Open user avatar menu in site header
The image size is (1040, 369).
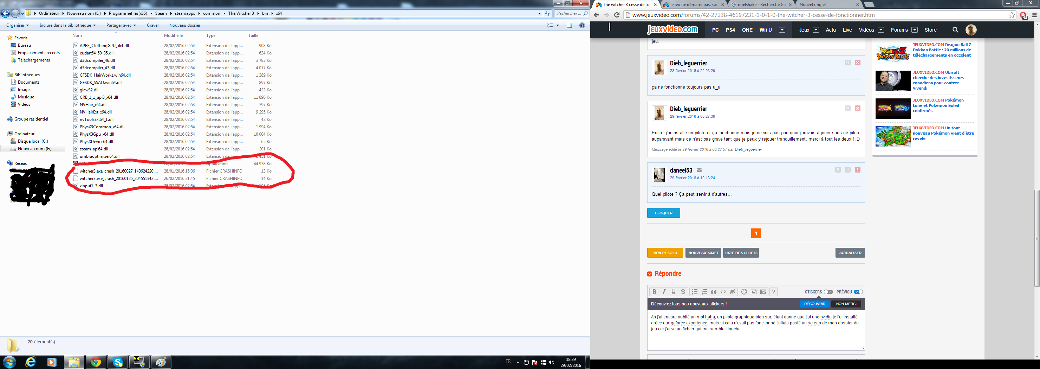pos(971,30)
